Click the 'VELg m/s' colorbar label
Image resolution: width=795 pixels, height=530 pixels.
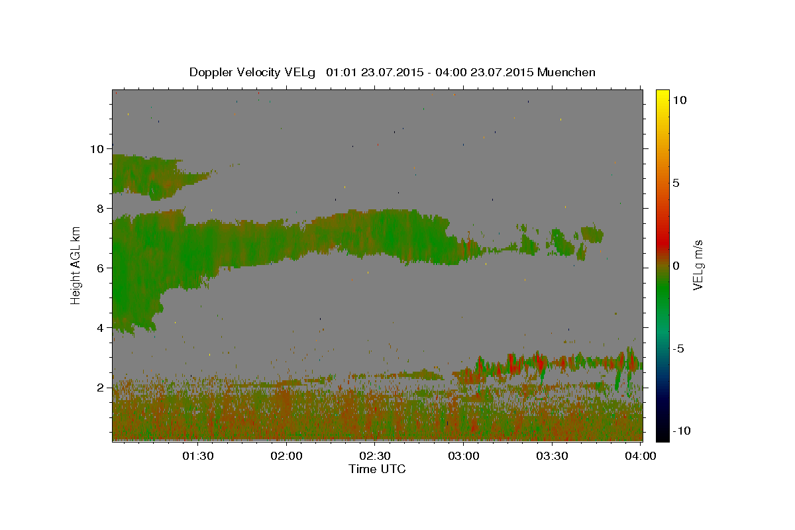click(x=698, y=265)
